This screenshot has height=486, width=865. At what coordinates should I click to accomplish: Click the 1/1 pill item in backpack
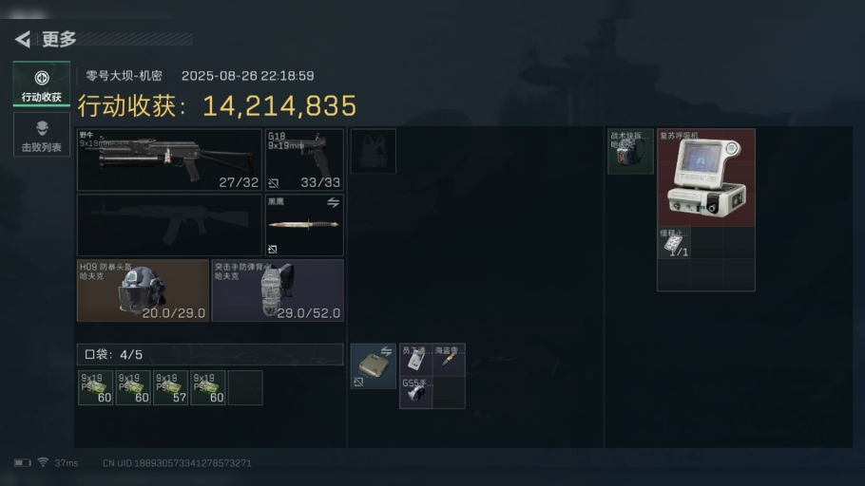point(674,243)
